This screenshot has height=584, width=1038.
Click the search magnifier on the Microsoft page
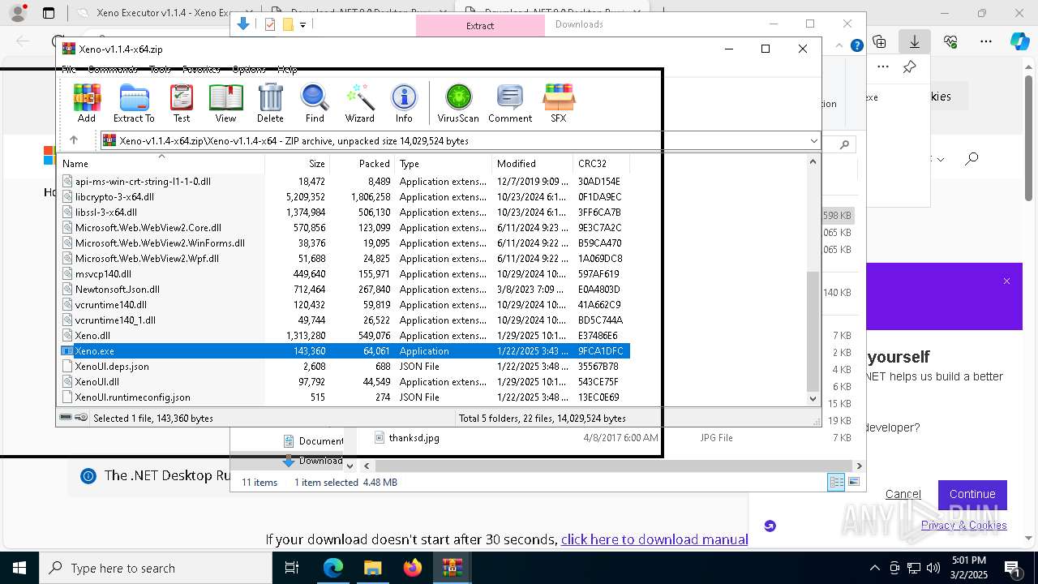point(972,158)
